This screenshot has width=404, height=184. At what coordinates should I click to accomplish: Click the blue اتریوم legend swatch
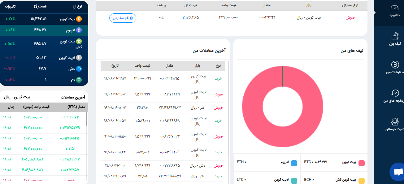(294, 163)
